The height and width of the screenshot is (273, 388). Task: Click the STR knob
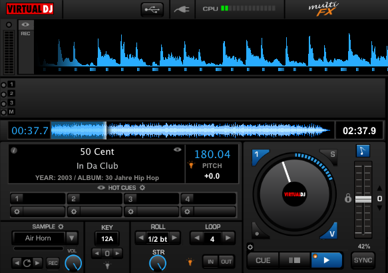(158, 263)
